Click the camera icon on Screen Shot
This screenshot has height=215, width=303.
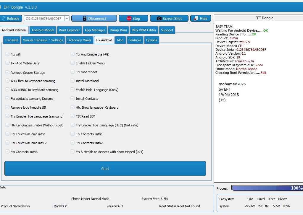(x=159, y=19)
